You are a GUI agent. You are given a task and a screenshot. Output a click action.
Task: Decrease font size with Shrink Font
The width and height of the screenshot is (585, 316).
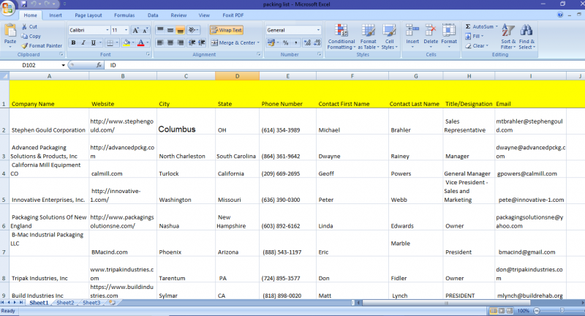coord(145,30)
